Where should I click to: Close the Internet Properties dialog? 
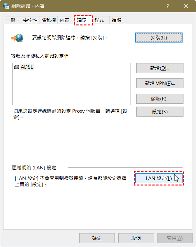[186, 6]
